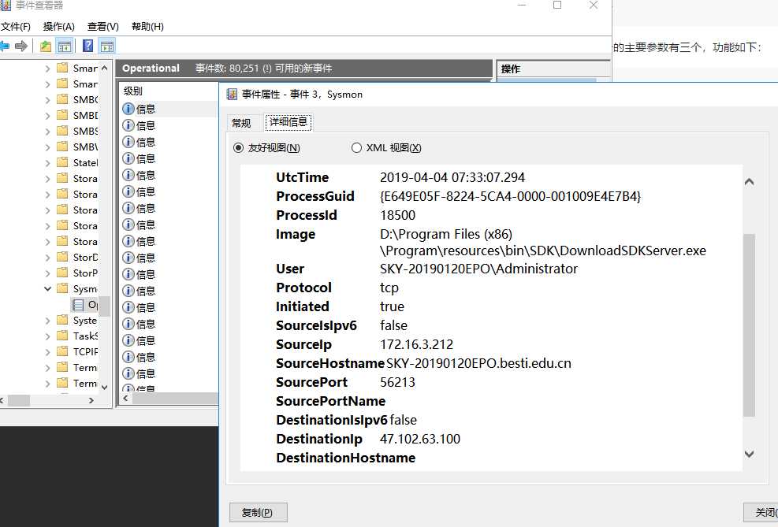Select the first 信息 event row

pyautogui.click(x=169, y=109)
